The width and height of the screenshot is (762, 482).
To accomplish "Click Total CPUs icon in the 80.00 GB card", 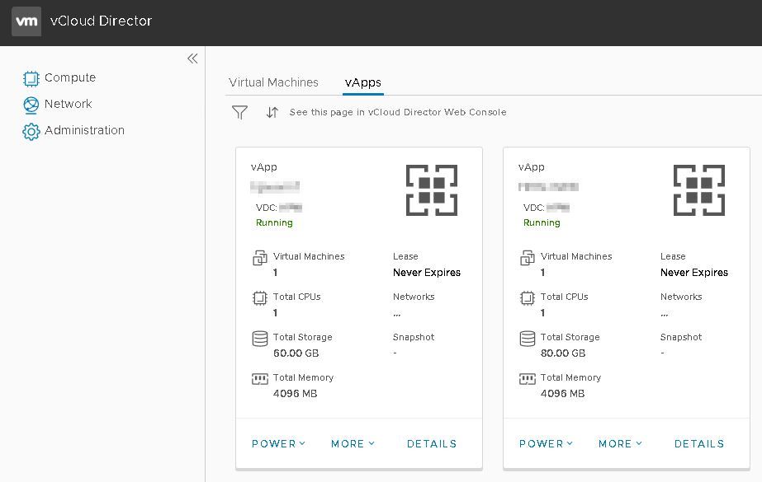I will click(x=528, y=297).
